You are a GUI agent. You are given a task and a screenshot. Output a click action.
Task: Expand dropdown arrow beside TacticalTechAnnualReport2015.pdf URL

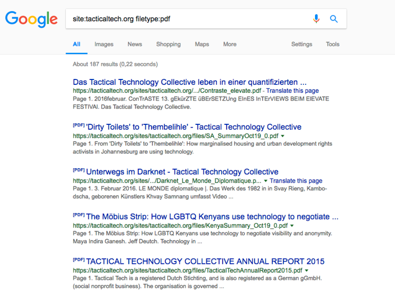307,270
